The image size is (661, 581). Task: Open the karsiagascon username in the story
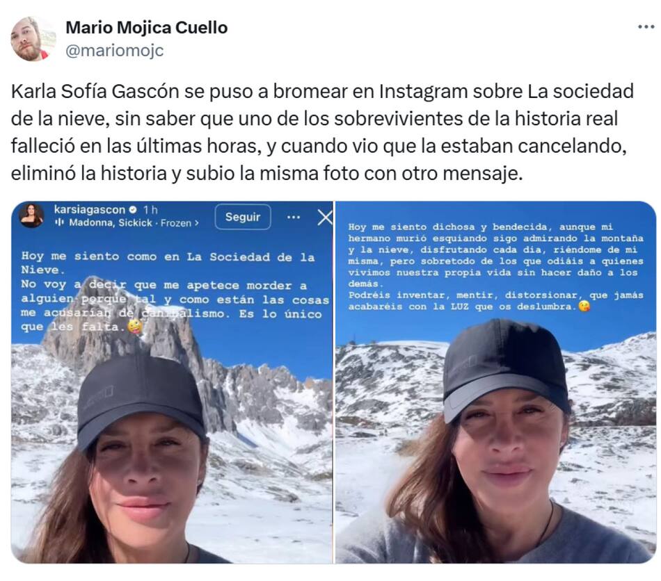(90, 210)
